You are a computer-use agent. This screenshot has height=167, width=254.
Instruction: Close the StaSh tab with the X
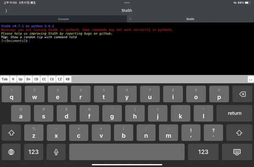(x=130, y=19)
